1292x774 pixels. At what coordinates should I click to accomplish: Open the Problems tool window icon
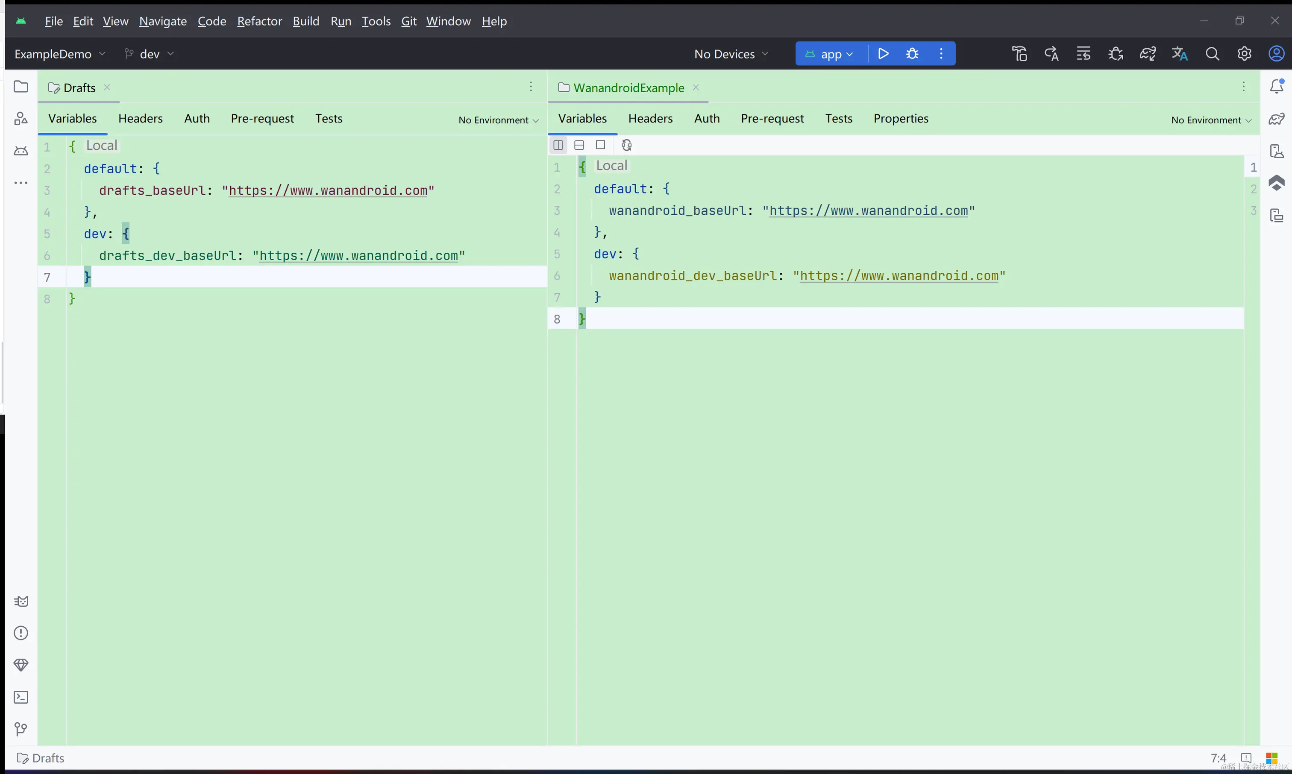[21, 633]
